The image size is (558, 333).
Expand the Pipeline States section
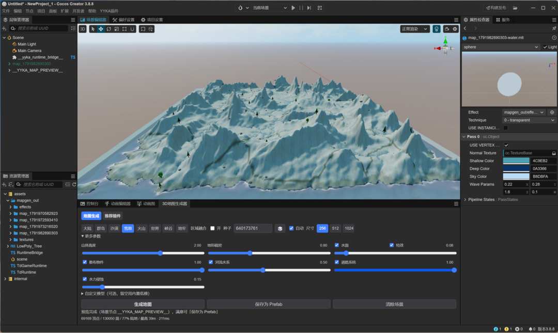click(x=465, y=200)
